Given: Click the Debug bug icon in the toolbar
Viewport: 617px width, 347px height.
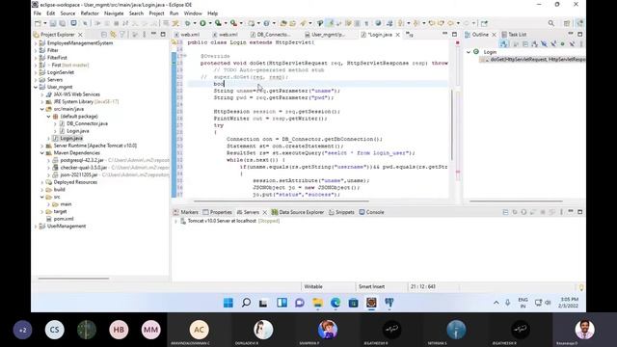Looking at the screenshot, I should pyautogui.click(x=188, y=23).
